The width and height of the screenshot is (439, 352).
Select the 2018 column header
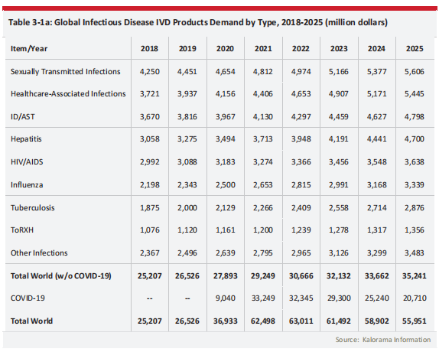[x=149, y=49]
